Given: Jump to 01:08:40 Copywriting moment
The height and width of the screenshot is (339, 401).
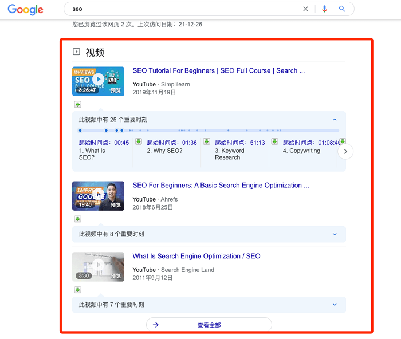Looking at the screenshot, I should coord(311,147).
